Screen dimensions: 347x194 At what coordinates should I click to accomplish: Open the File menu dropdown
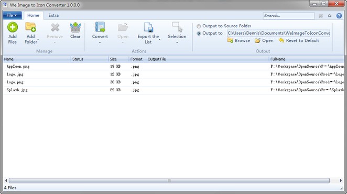pos(12,15)
